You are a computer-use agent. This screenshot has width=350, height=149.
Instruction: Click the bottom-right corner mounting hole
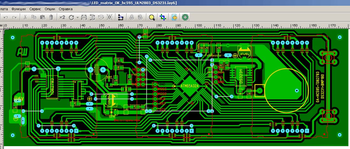click(339, 135)
